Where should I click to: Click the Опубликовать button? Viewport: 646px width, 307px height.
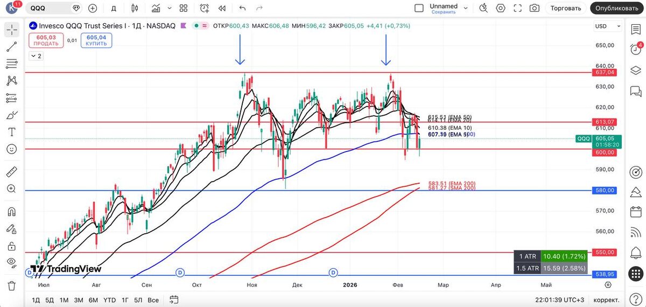point(617,8)
